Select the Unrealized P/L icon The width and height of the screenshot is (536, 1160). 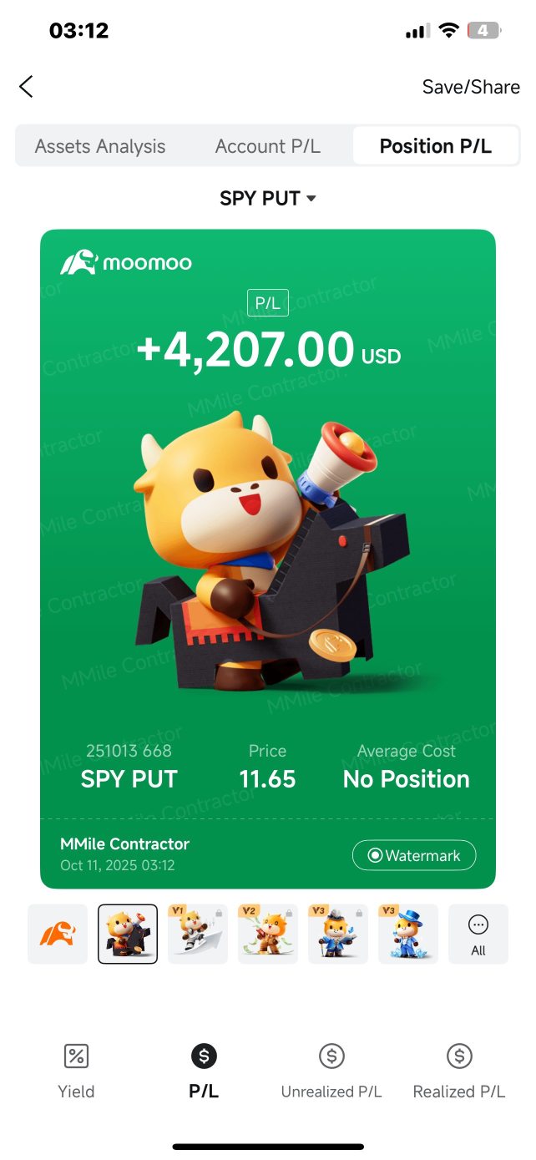coord(331,1056)
